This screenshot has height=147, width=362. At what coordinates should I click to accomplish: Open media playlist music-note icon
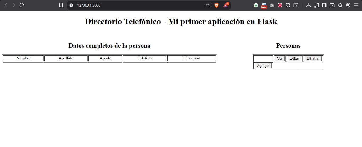click(x=316, y=5)
